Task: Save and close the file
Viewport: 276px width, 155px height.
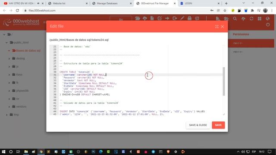Action: pos(198,125)
